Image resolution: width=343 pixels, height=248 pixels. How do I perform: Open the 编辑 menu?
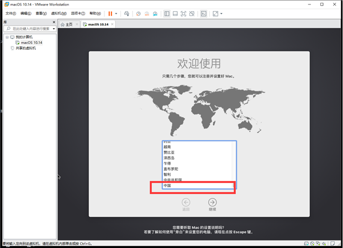(x=26, y=14)
